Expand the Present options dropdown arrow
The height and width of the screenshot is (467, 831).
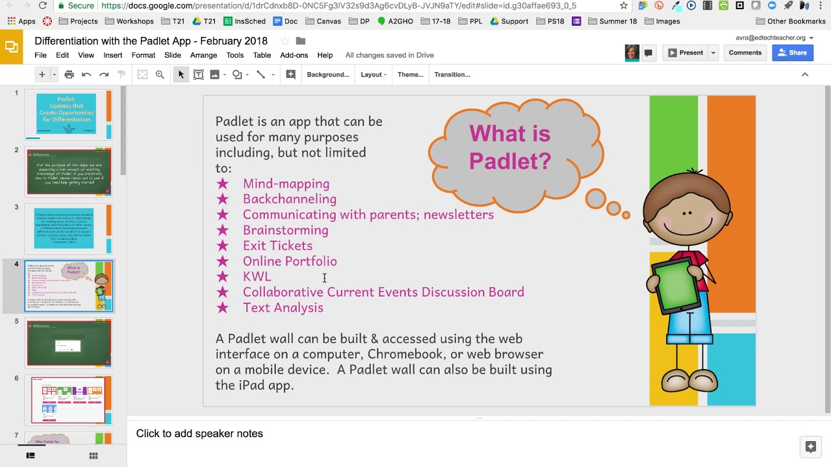point(713,53)
